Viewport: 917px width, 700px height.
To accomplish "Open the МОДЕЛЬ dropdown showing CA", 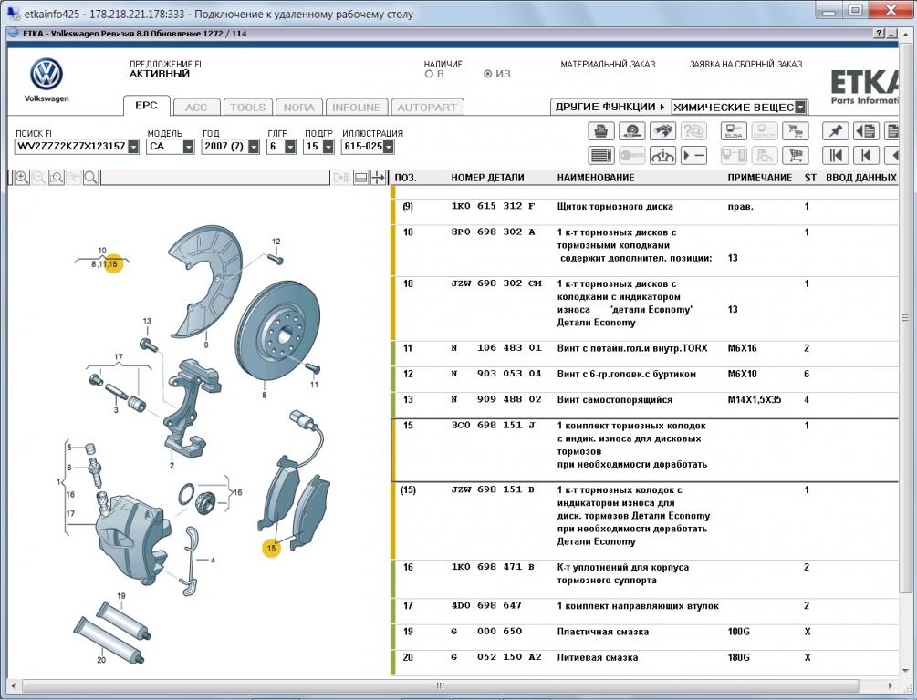I will pyautogui.click(x=188, y=146).
